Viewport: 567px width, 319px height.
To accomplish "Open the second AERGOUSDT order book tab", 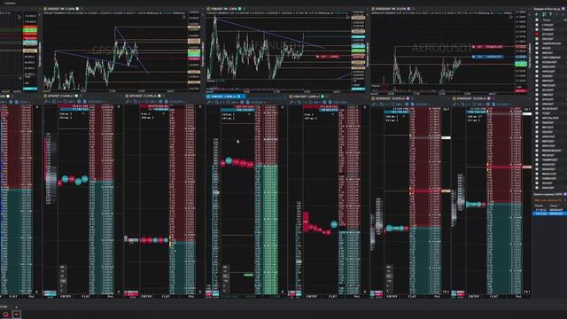I will point(472,98).
